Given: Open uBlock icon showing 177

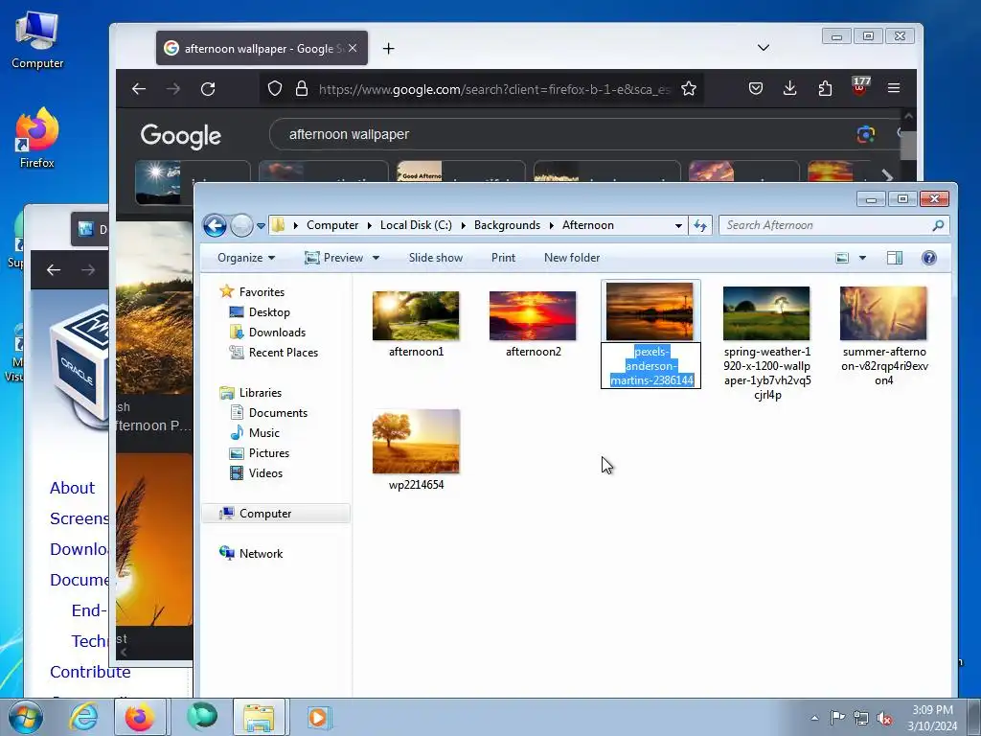Looking at the screenshot, I should pos(860,86).
